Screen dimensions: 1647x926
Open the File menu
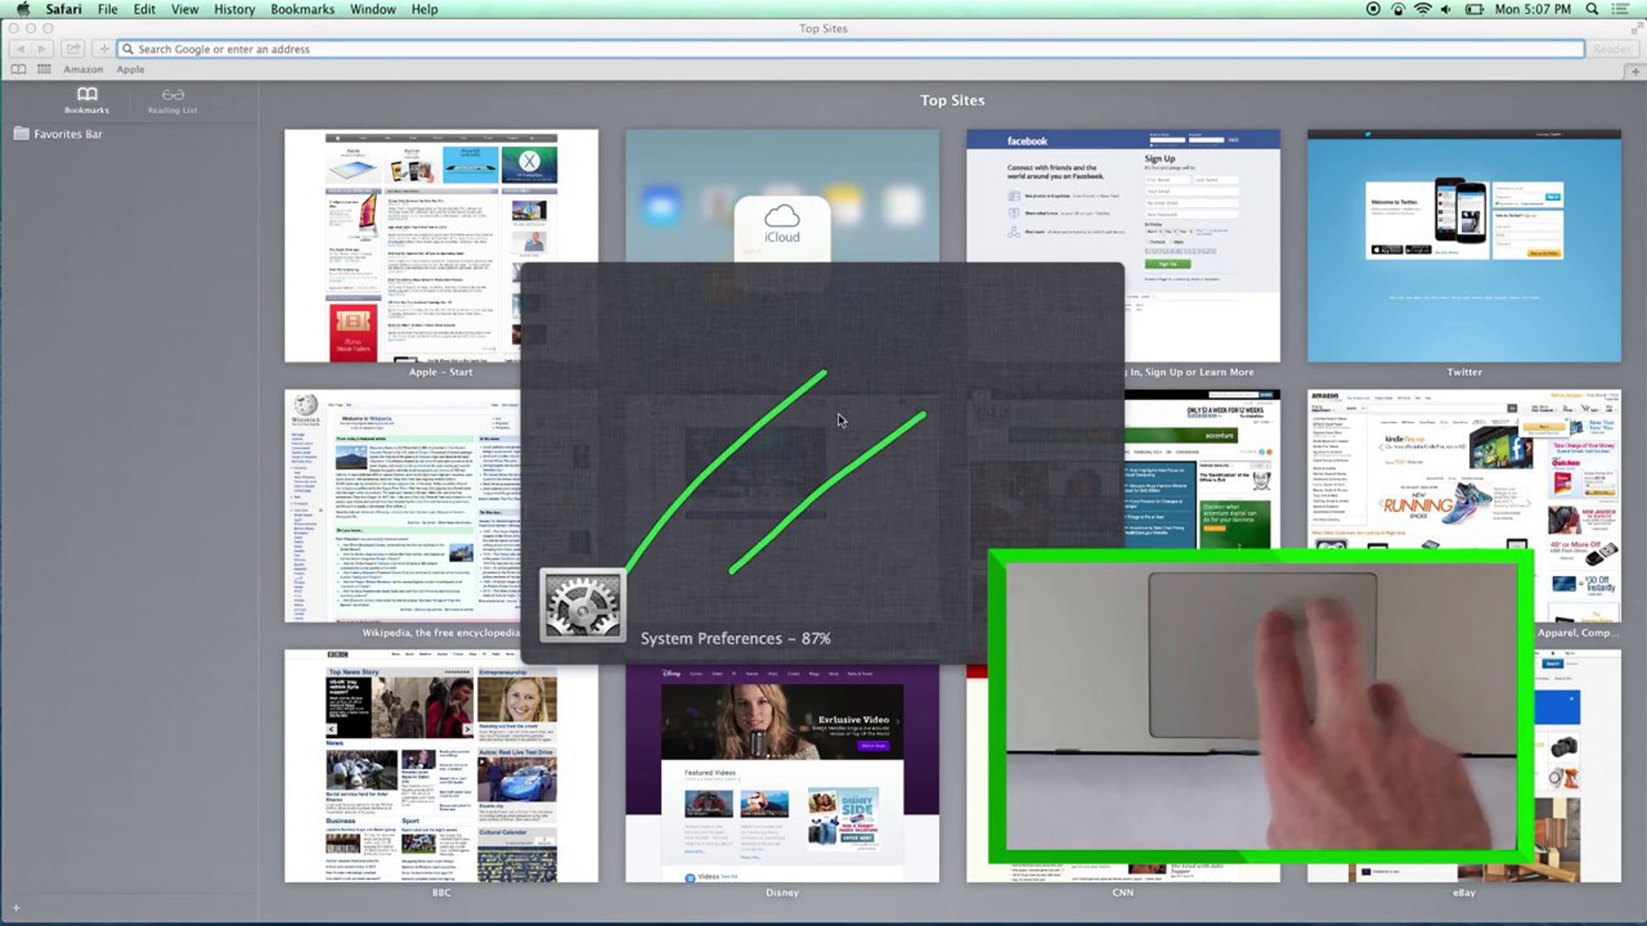click(x=108, y=9)
